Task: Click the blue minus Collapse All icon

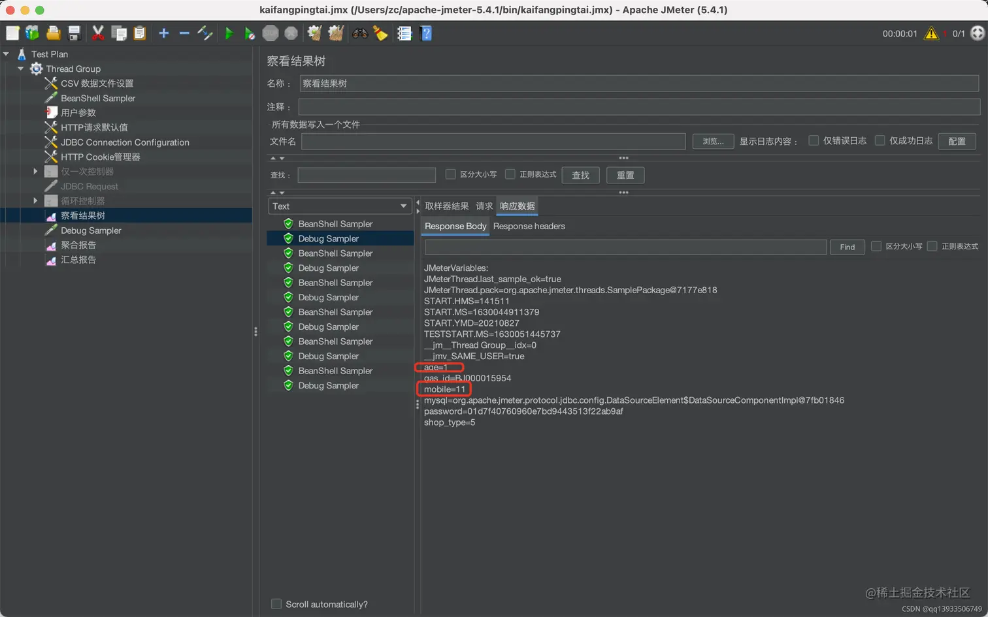Action: coord(184,33)
